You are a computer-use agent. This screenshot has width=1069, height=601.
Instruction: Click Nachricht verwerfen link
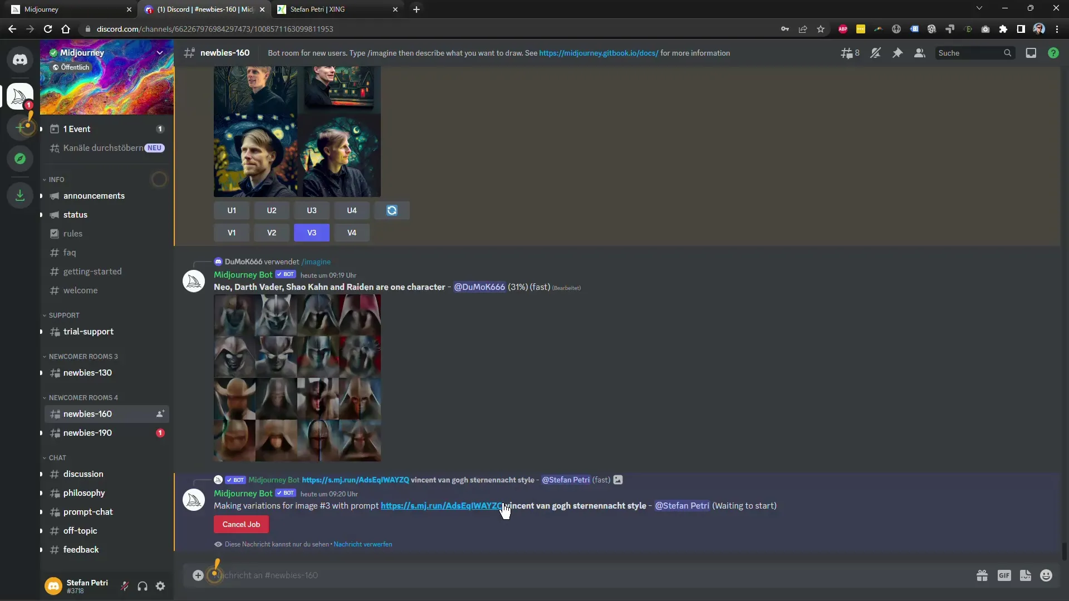pyautogui.click(x=363, y=544)
